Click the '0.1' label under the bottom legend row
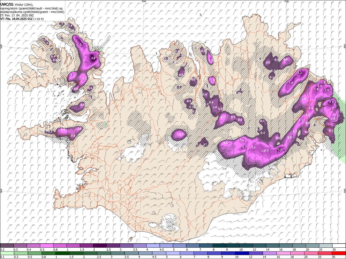Viewport: 346px width, 259px height. click(2, 257)
